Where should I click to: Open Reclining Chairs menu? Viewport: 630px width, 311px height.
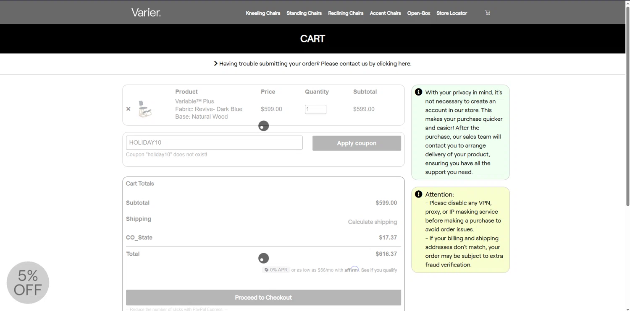(x=346, y=13)
